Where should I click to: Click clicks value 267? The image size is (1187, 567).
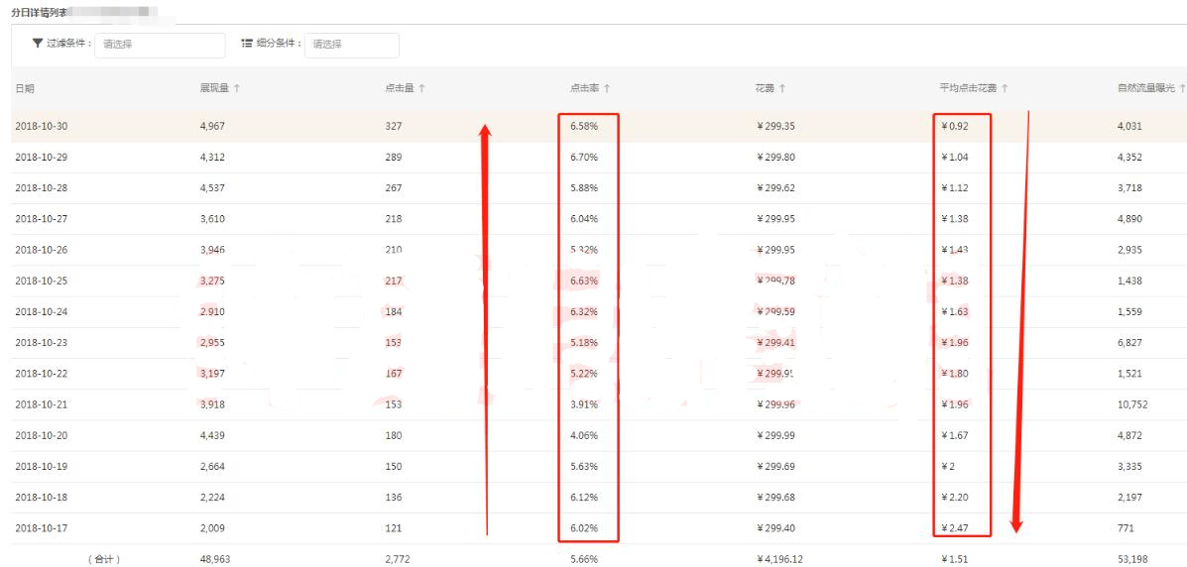(393, 188)
